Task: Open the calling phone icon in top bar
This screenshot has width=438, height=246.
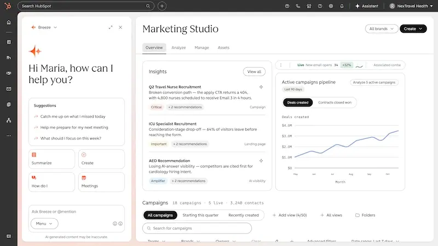Action: [298, 6]
